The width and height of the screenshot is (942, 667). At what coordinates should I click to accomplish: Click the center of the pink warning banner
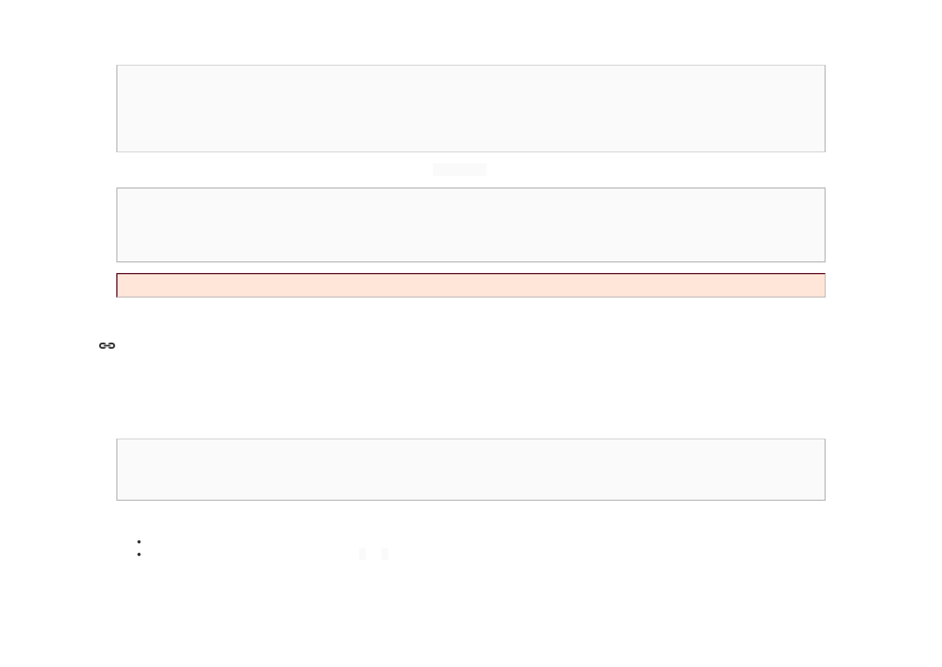(471, 285)
